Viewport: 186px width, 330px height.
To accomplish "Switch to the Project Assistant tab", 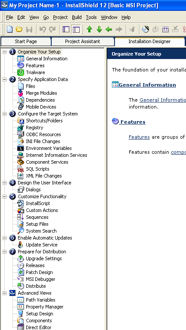I will [x=83, y=41].
